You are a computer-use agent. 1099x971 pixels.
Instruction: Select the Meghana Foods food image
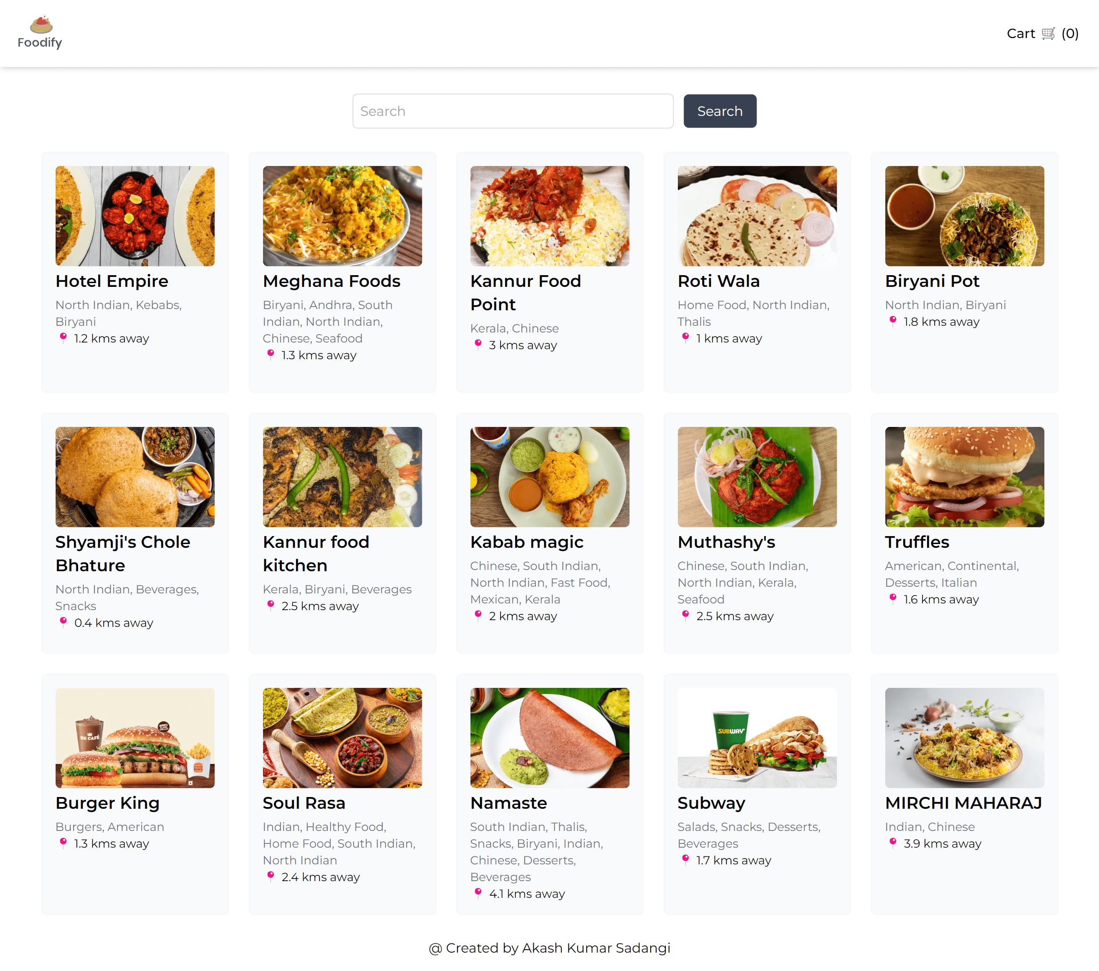coord(342,216)
